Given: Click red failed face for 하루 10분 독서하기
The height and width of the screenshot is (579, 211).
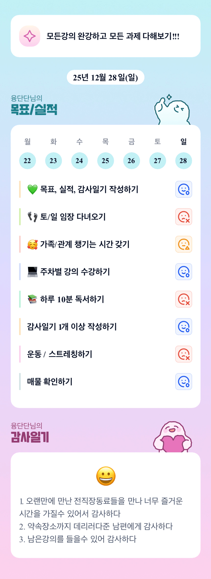Looking at the screenshot, I should point(183,299).
